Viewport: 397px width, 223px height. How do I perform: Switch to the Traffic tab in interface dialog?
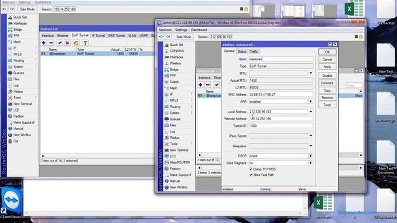pyautogui.click(x=254, y=51)
